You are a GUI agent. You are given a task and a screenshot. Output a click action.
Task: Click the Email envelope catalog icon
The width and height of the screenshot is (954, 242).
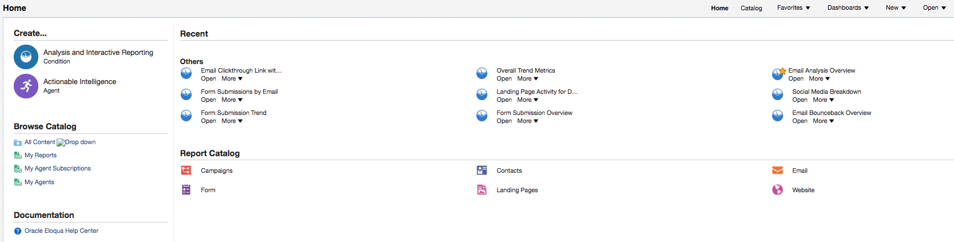point(778,170)
